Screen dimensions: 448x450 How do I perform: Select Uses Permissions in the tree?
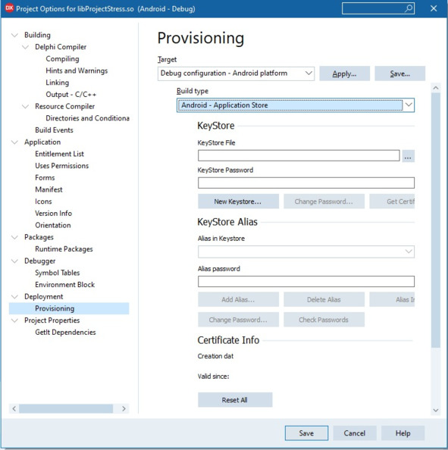pos(61,166)
